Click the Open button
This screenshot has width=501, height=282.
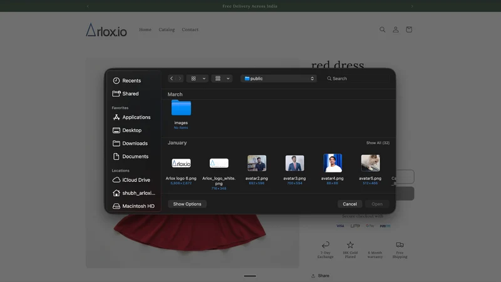coord(377,204)
